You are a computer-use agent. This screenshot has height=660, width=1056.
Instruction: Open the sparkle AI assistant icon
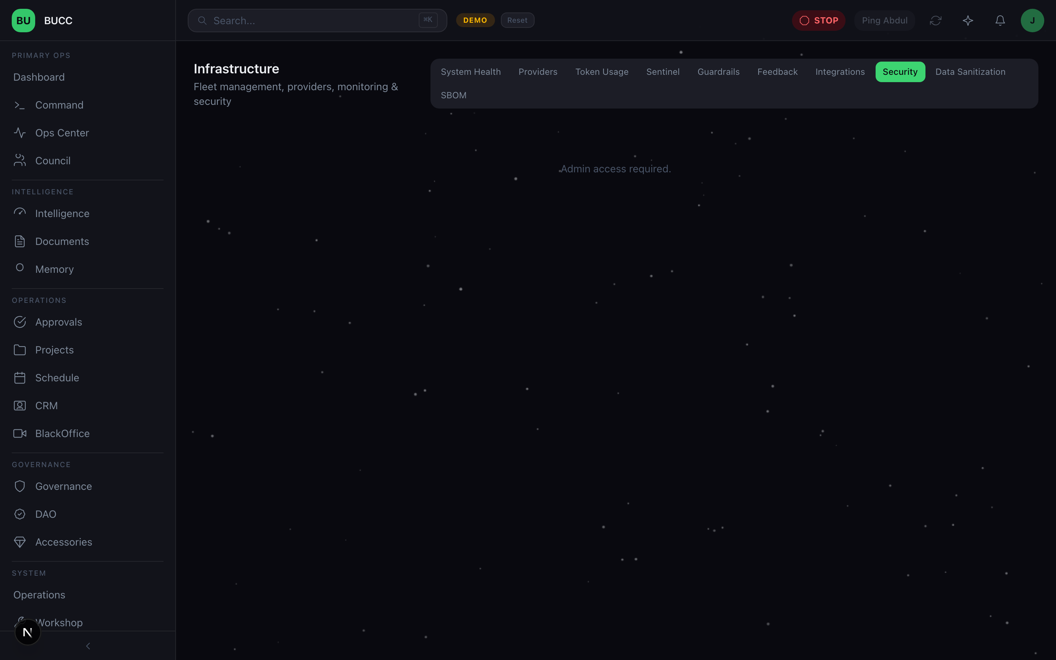[x=968, y=21]
